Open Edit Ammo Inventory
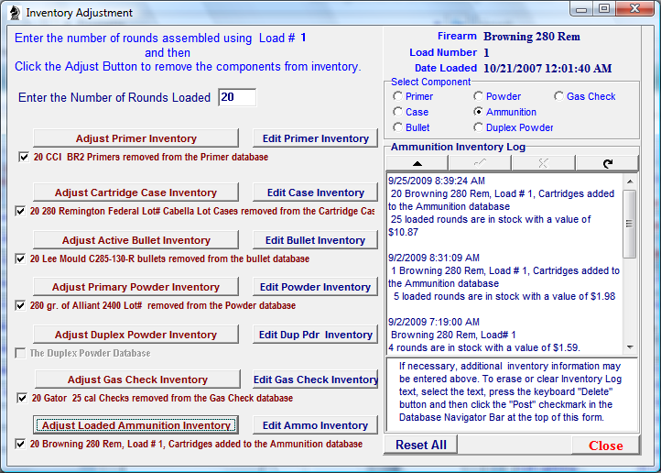Viewport: 661px width, 473px height. point(315,425)
